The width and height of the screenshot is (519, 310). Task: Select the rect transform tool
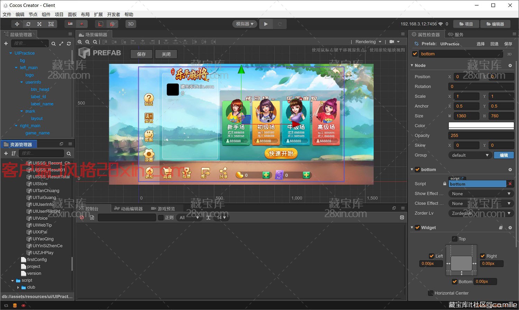(51, 24)
